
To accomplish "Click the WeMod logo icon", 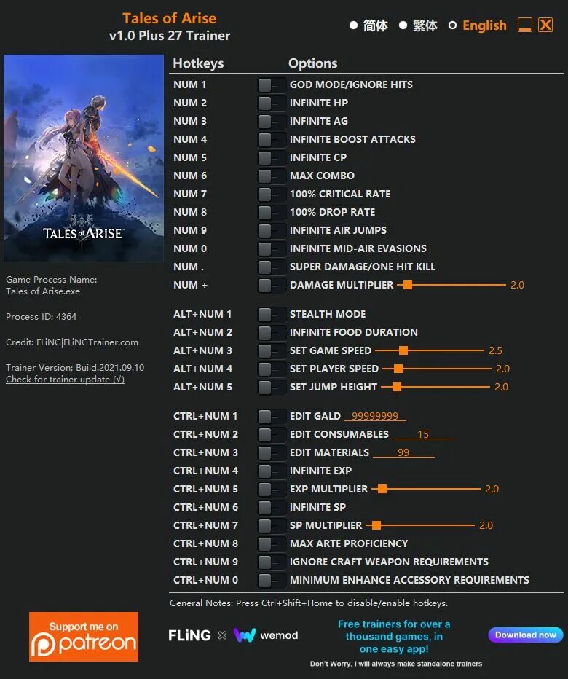I will (x=245, y=635).
